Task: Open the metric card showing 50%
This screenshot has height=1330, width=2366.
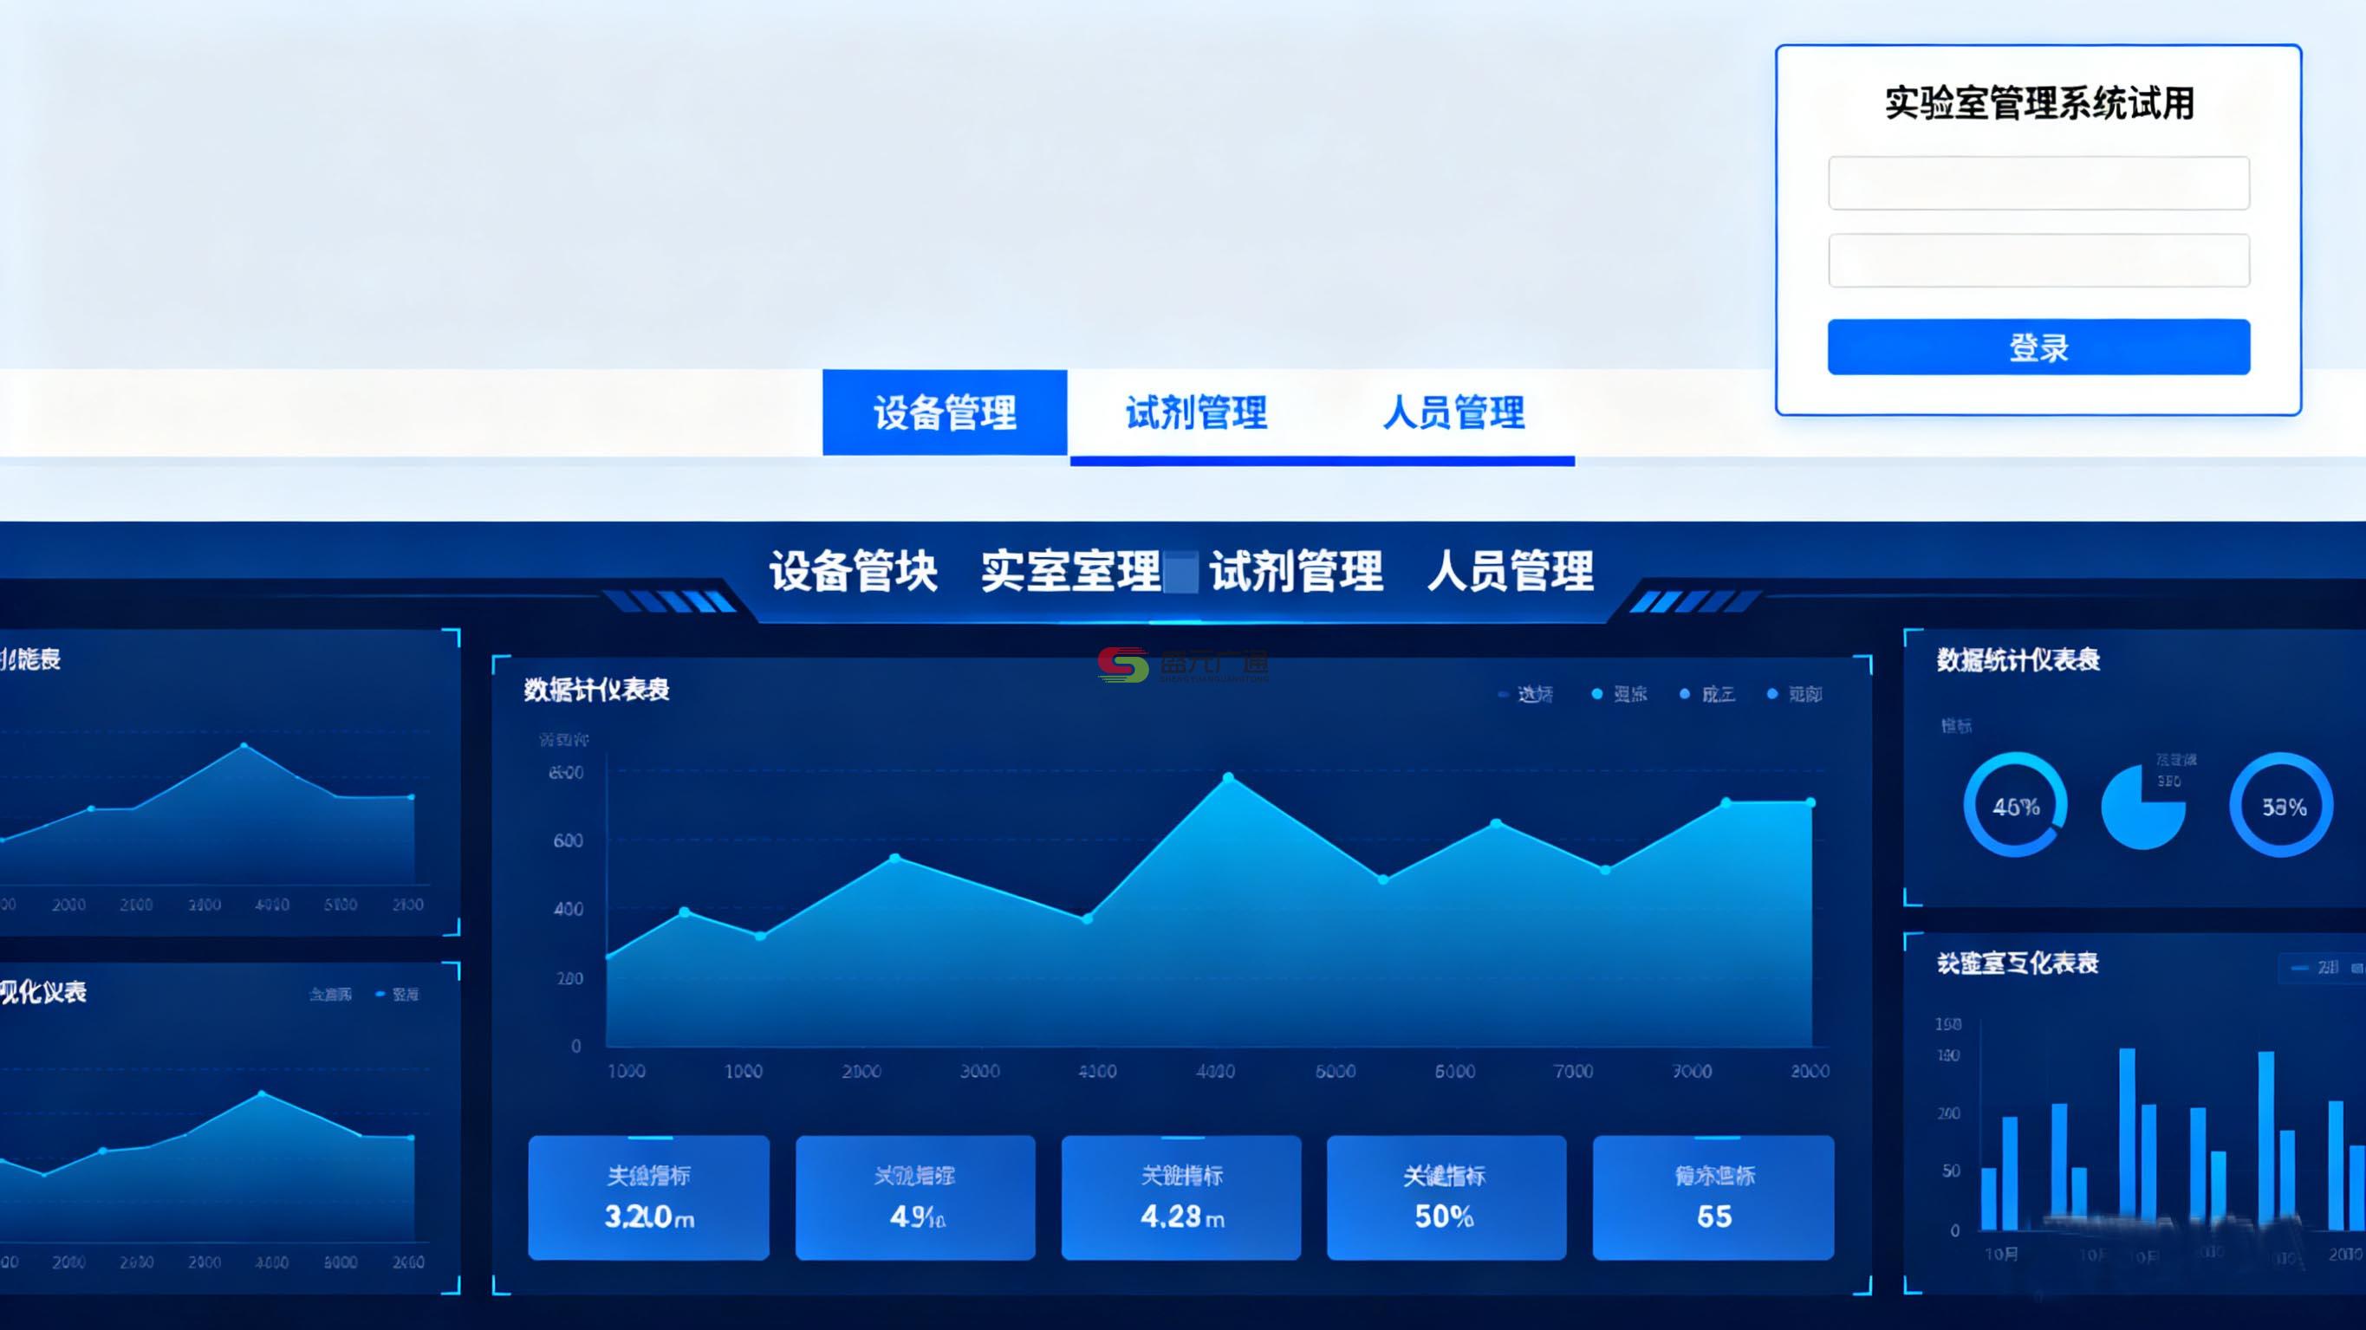Action: (1446, 1197)
